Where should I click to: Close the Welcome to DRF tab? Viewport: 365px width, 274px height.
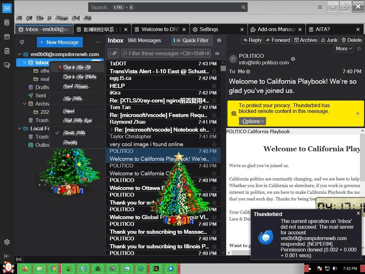(x=184, y=29)
